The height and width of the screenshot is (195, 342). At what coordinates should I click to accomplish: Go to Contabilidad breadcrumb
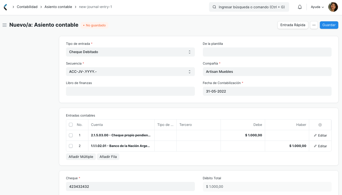[x=27, y=7]
